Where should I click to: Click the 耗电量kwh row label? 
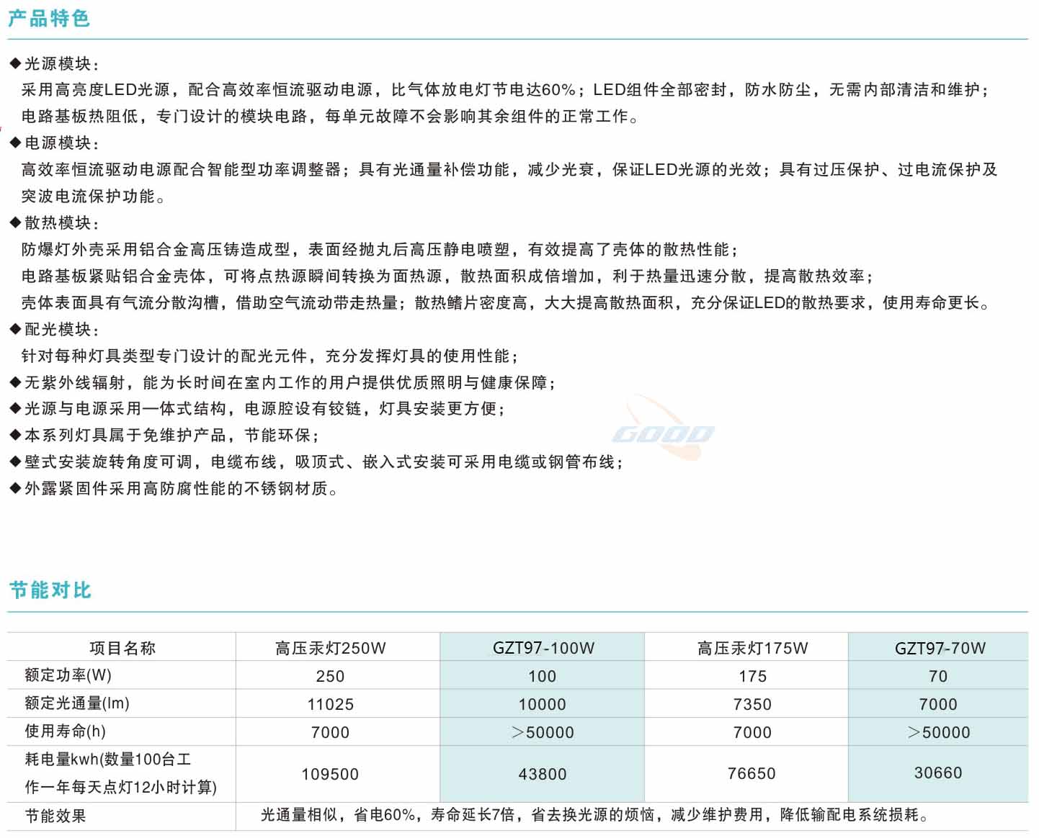121,773
